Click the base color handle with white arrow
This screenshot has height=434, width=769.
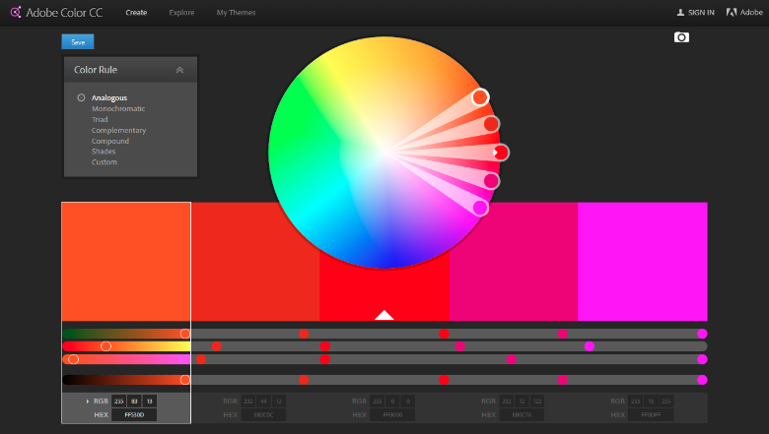(501, 153)
